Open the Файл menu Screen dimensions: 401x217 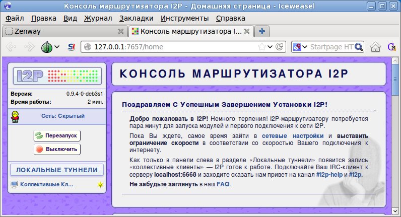pos(15,18)
